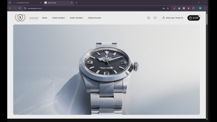The width and height of the screenshot is (217, 122).
Task: Go back in browser history
Action: [10, 8]
